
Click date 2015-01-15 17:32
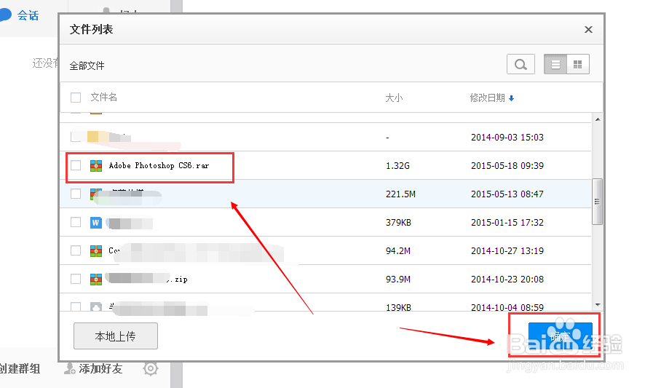tap(507, 222)
